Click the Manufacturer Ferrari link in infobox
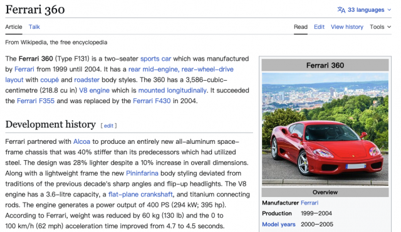 coord(310,203)
